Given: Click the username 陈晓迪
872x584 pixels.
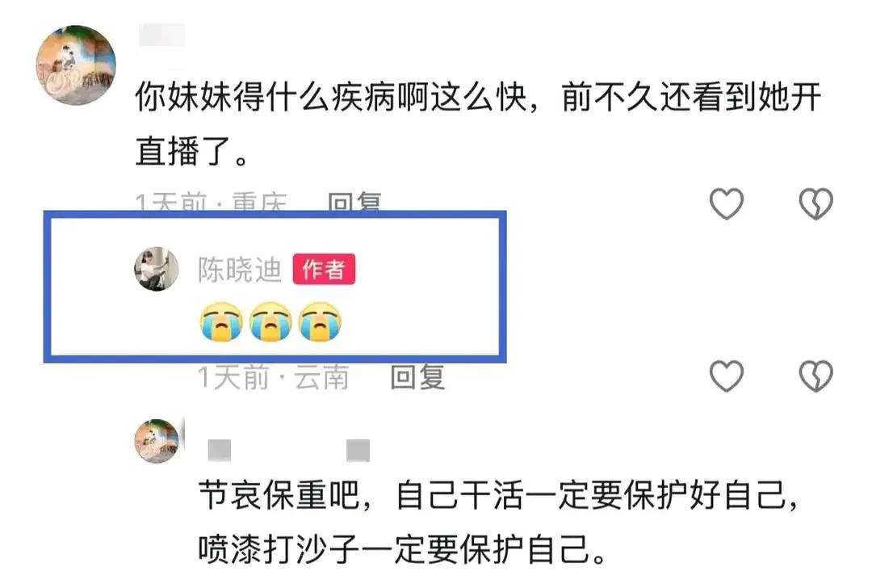Looking at the screenshot, I should [240, 270].
